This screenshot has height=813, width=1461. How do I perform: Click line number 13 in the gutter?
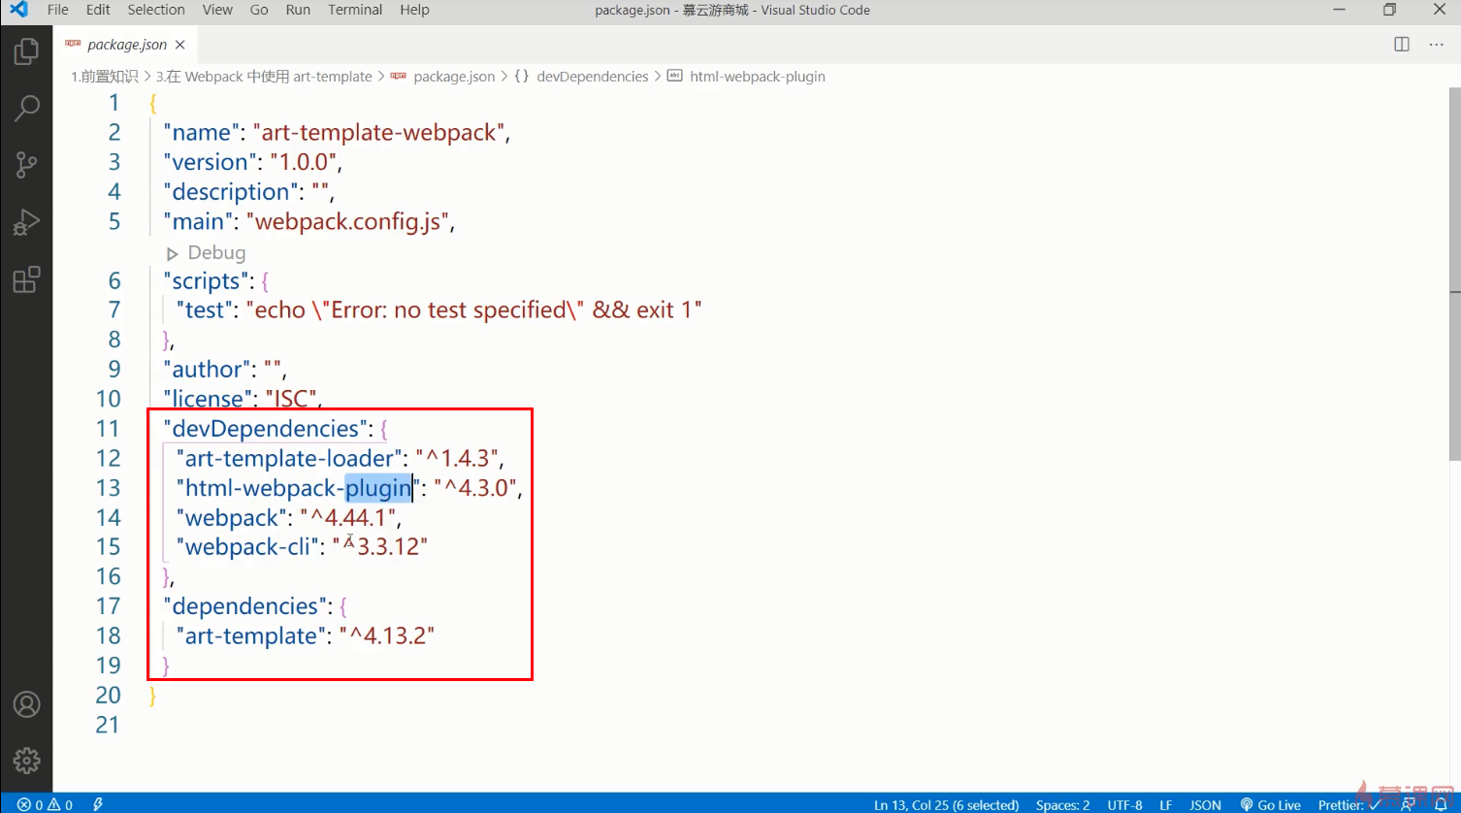click(108, 488)
